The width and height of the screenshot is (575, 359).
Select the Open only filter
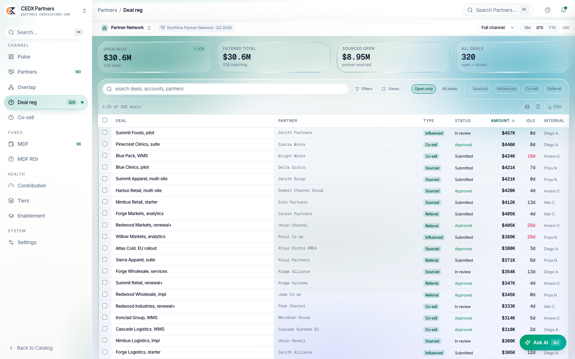424,89
